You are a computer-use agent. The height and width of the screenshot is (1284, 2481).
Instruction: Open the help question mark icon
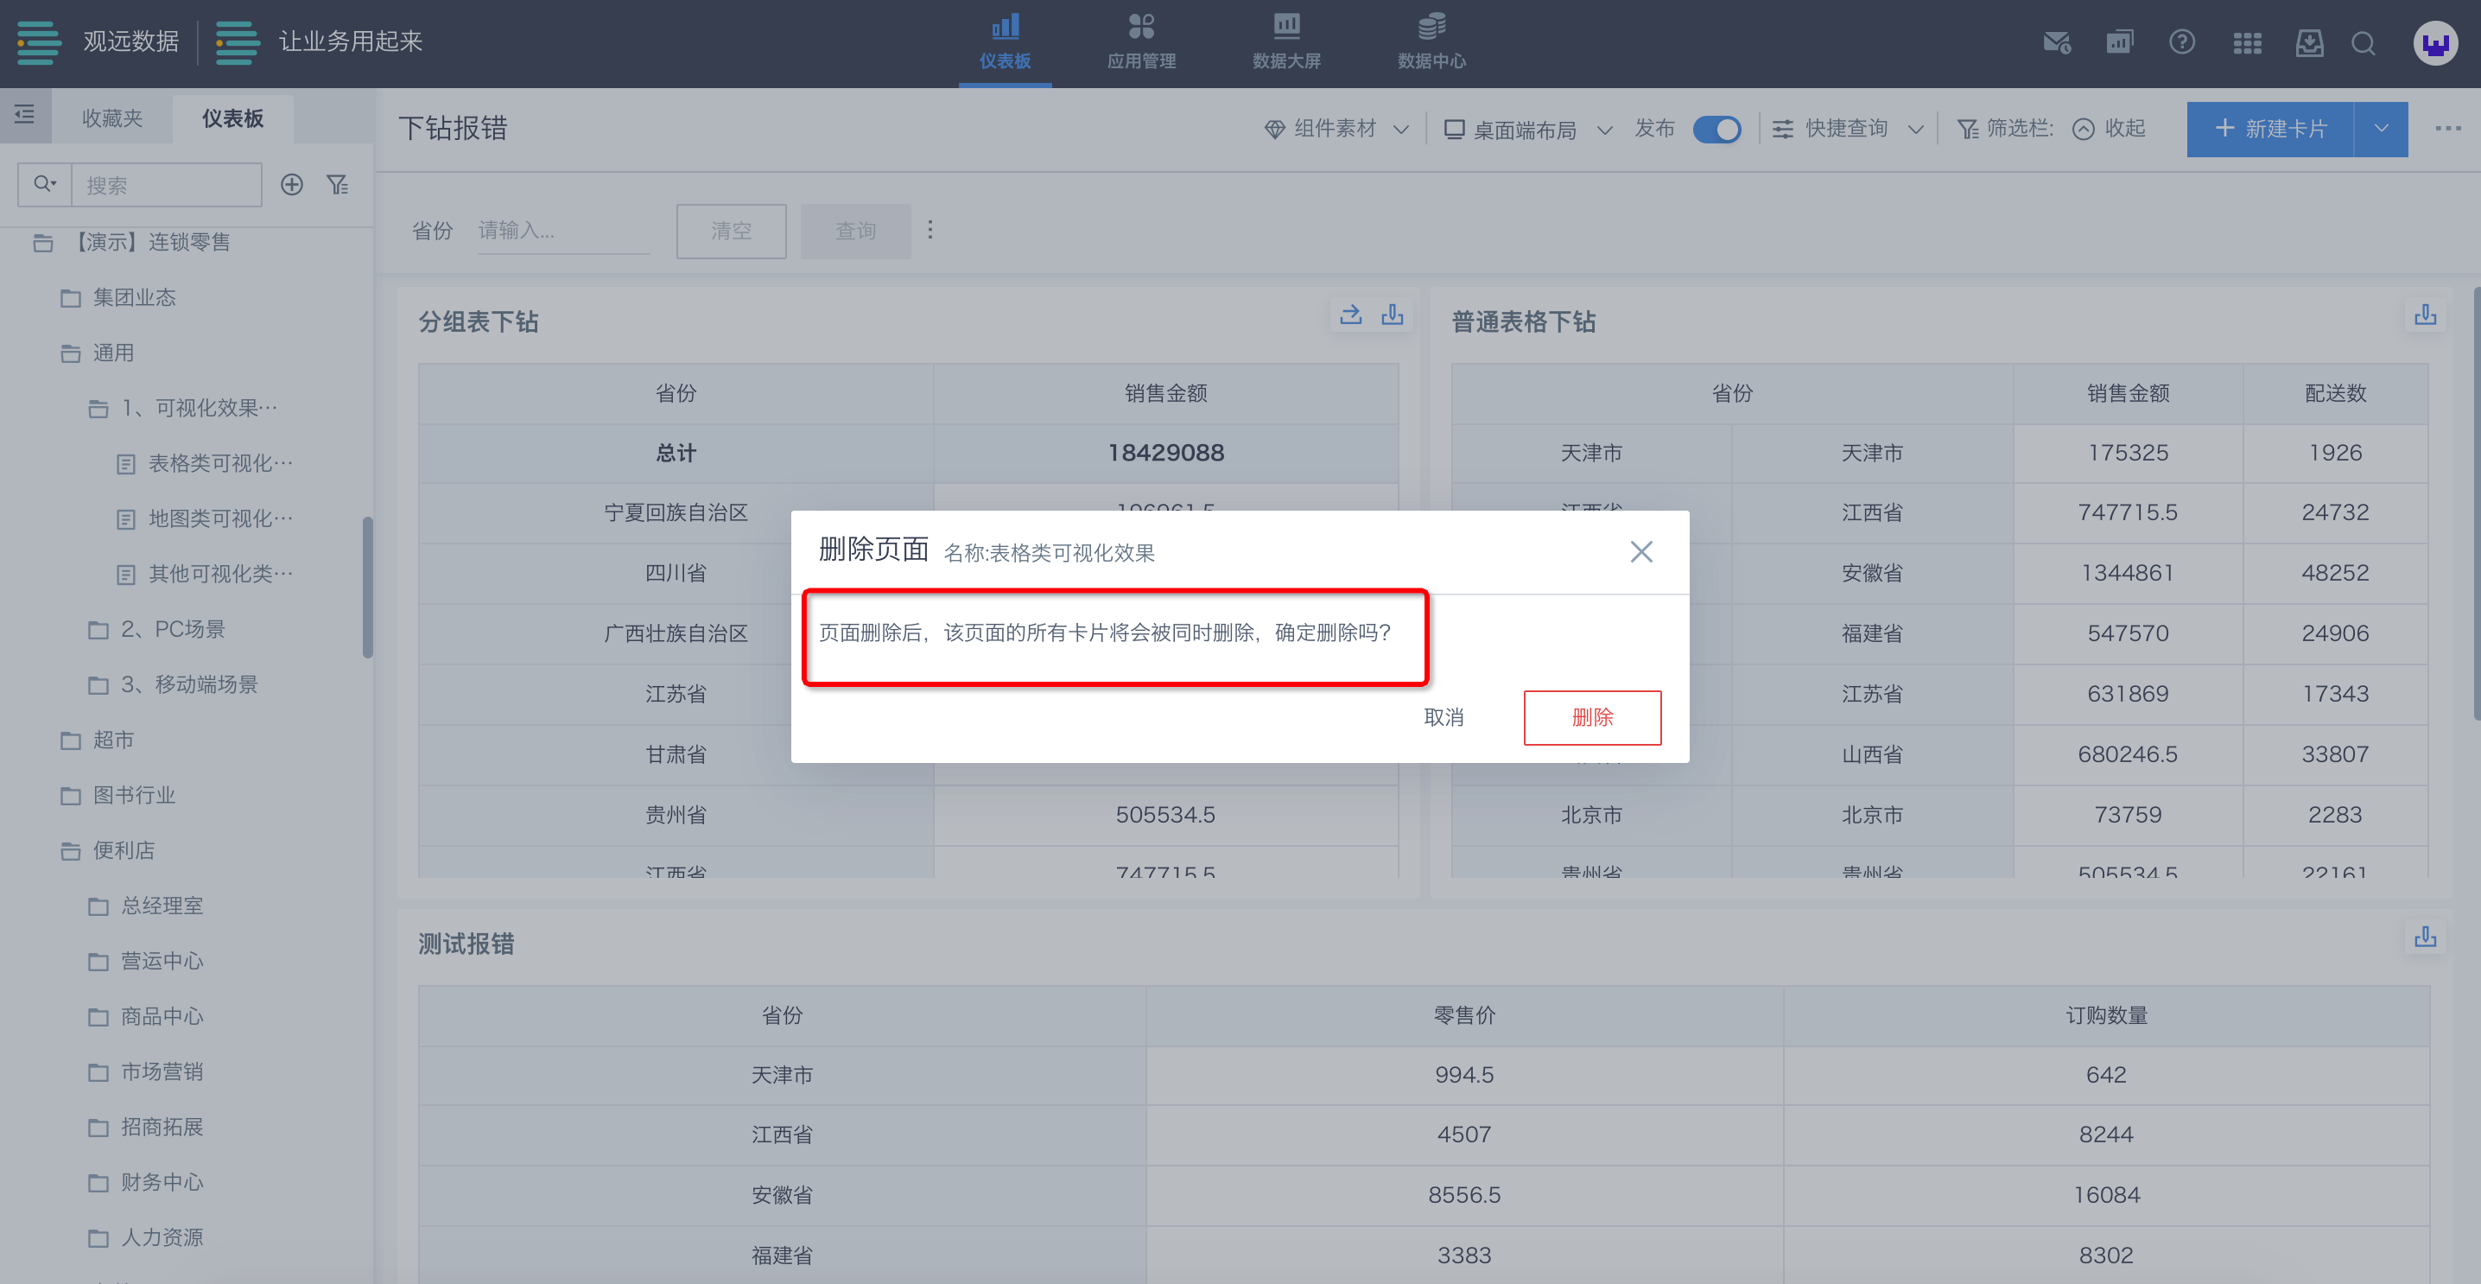click(x=2181, y=42)
